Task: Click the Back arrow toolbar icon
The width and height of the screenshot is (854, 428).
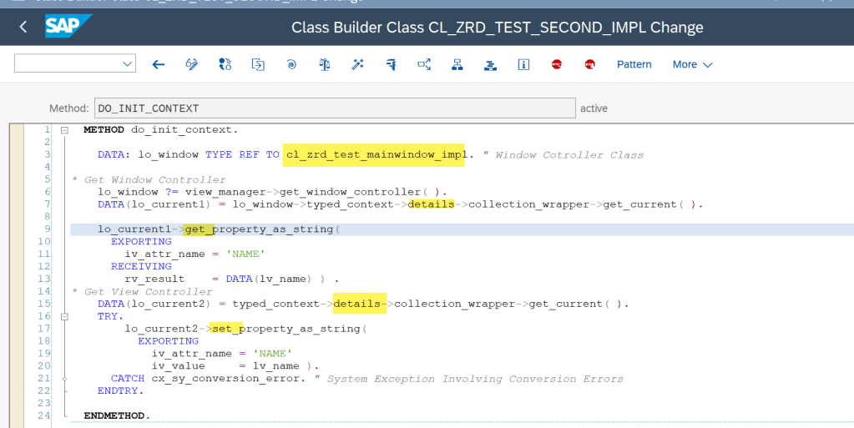Action: 159,65
